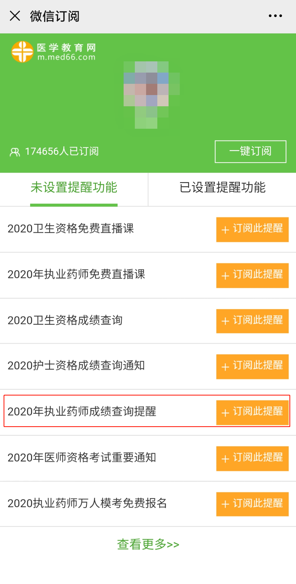Image resolution: width=296 pixels, height=584 pixels.
Task: Switch to 未设置提醒功能 tab
Action: click(74, 188)
